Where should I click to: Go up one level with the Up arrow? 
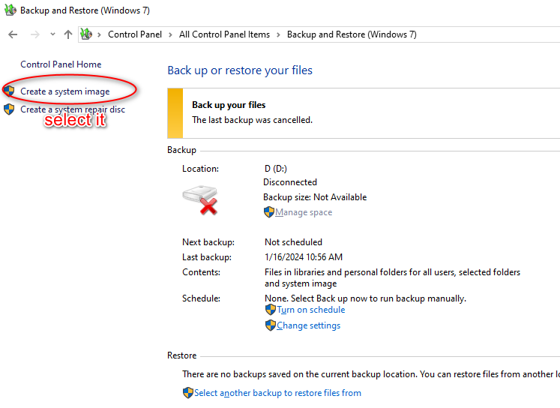(68, 34)
